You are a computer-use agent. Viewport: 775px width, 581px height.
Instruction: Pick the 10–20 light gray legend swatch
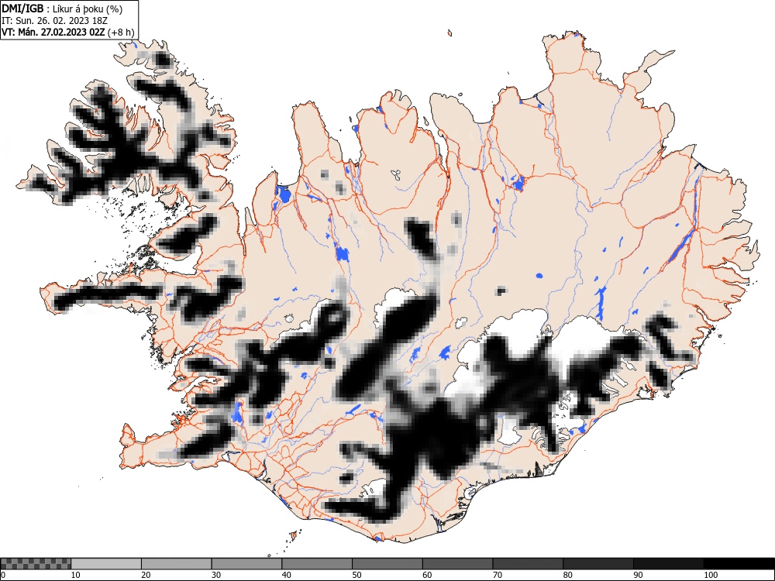(x=106, y=564)
